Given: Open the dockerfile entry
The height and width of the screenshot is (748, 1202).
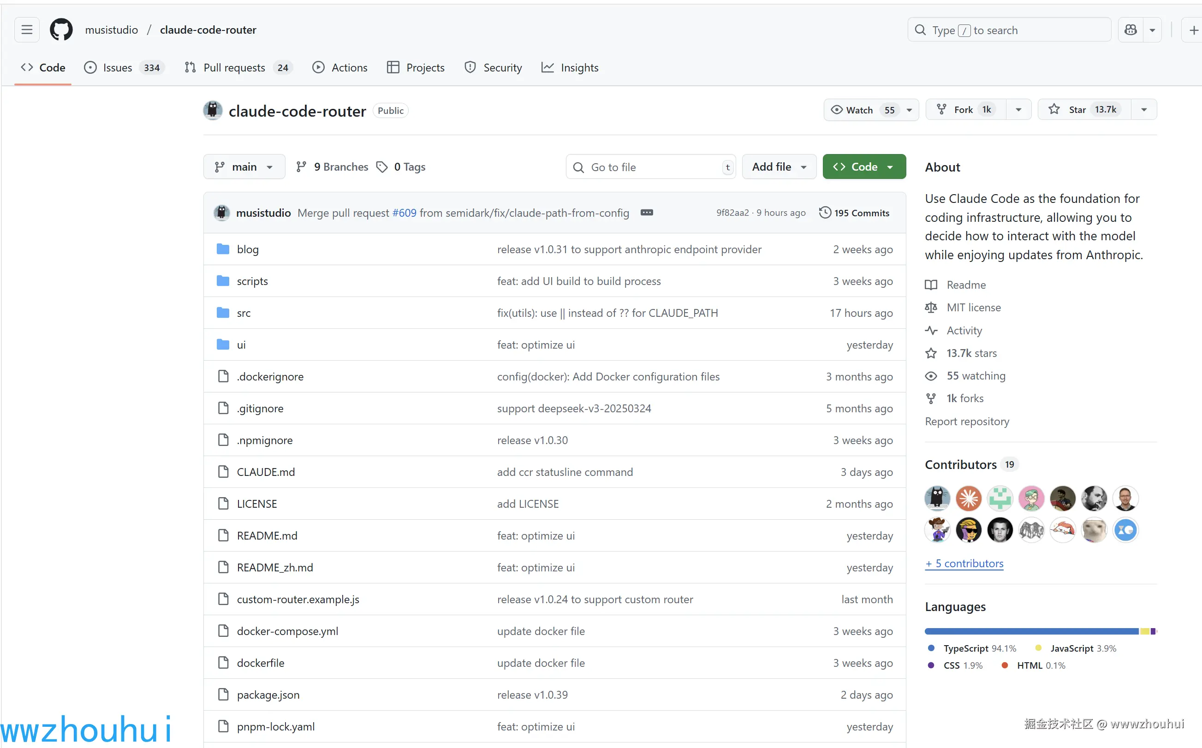Looking at the screenshot, I should click(261, 664).
